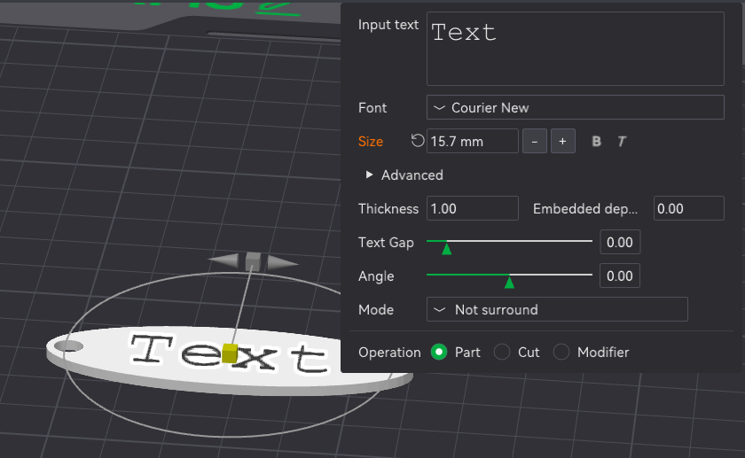Select the Part operation radio button

click(x=439, y=353)
